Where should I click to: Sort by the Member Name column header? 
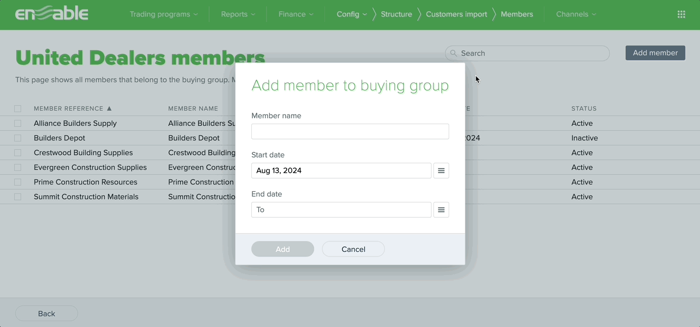click(x=193, y=109)
